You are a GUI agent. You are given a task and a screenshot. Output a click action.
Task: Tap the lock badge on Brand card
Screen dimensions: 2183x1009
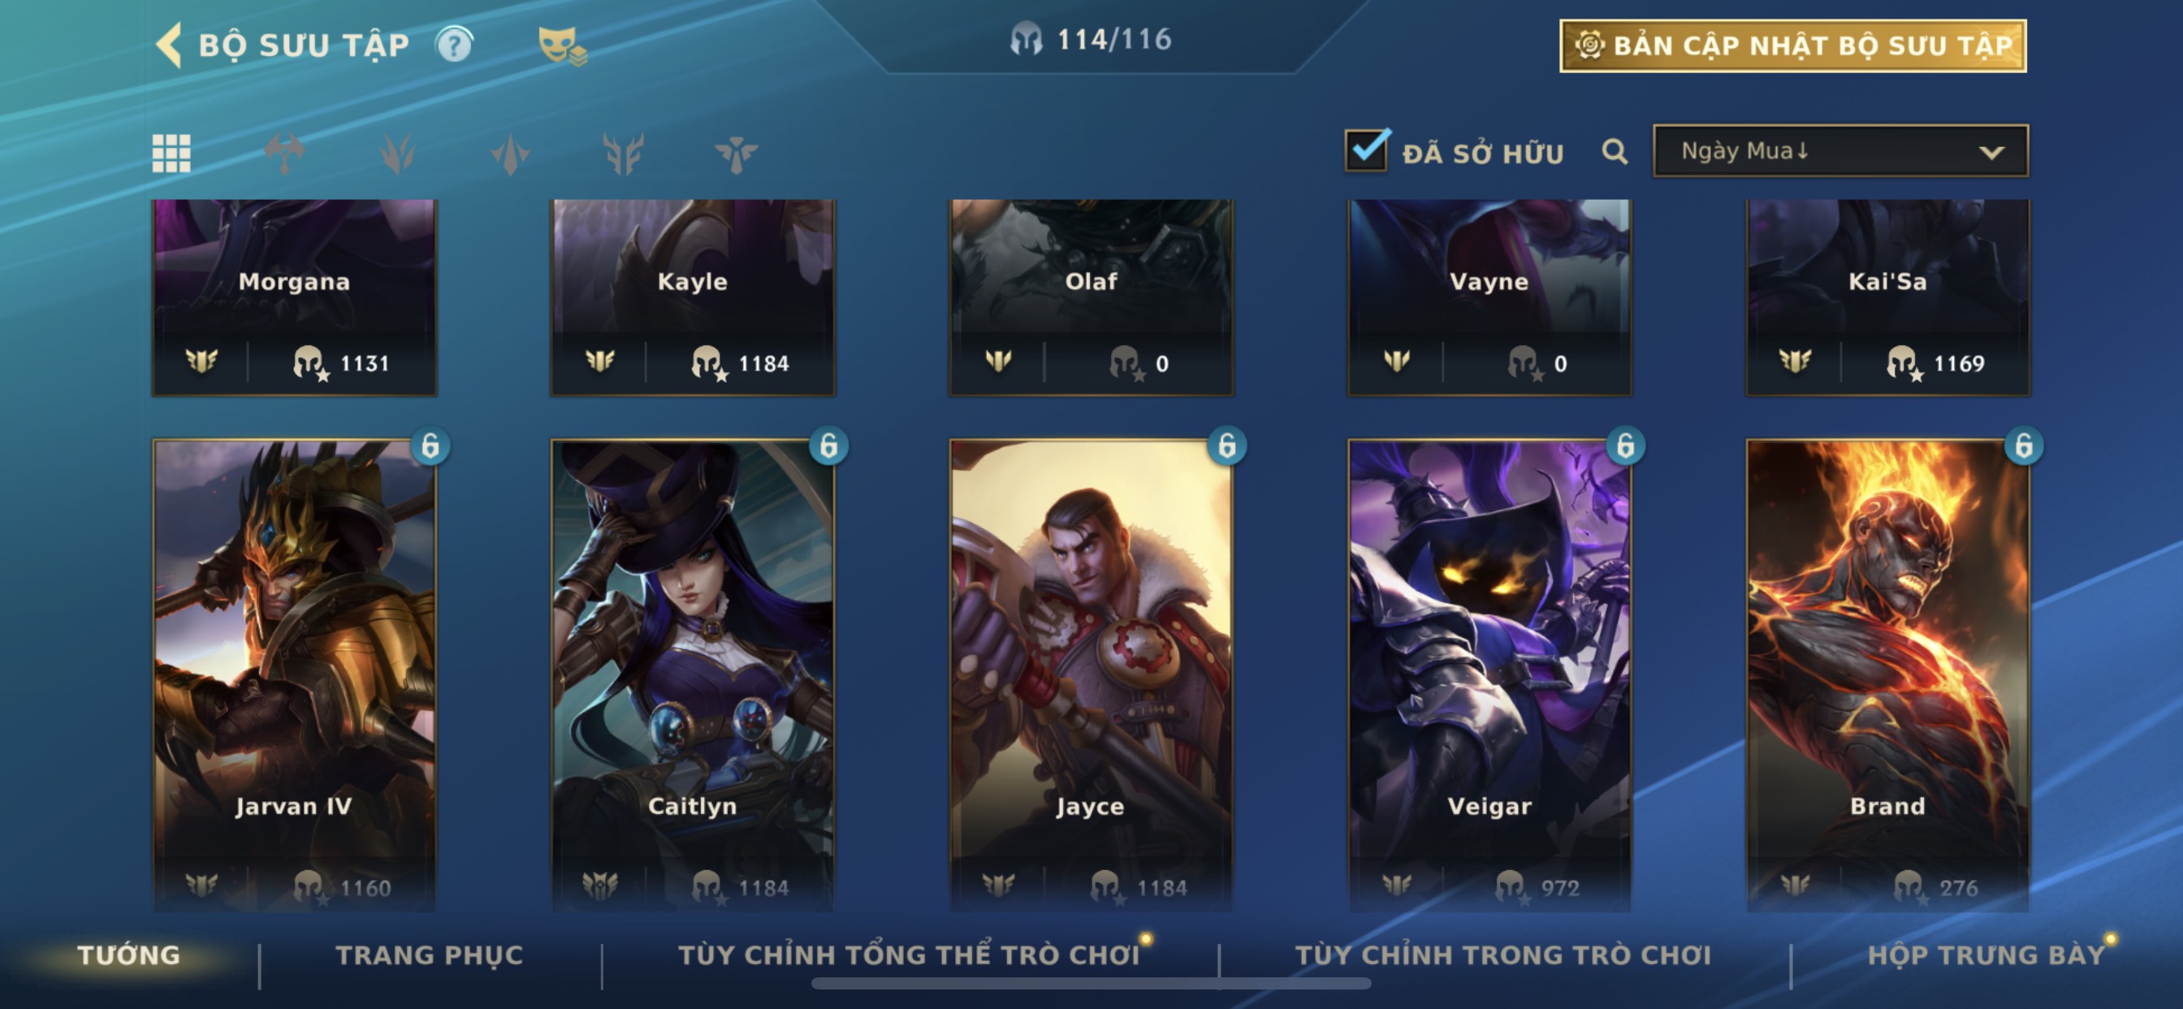[x=2024, y=445]
